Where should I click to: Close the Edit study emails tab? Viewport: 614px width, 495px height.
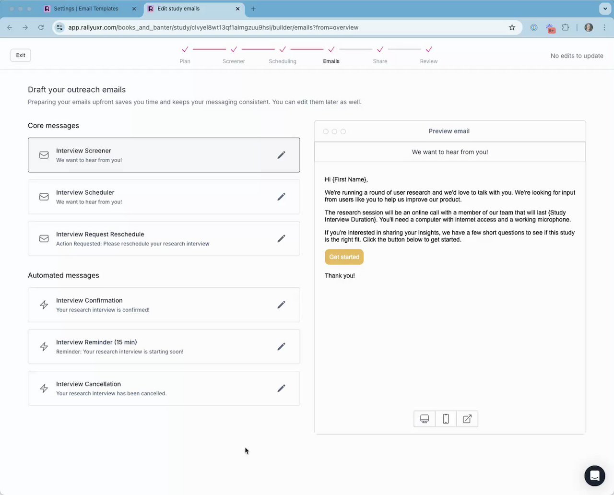coord(238,9)
